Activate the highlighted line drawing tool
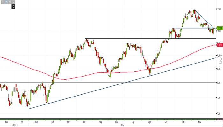 [6, 2]
